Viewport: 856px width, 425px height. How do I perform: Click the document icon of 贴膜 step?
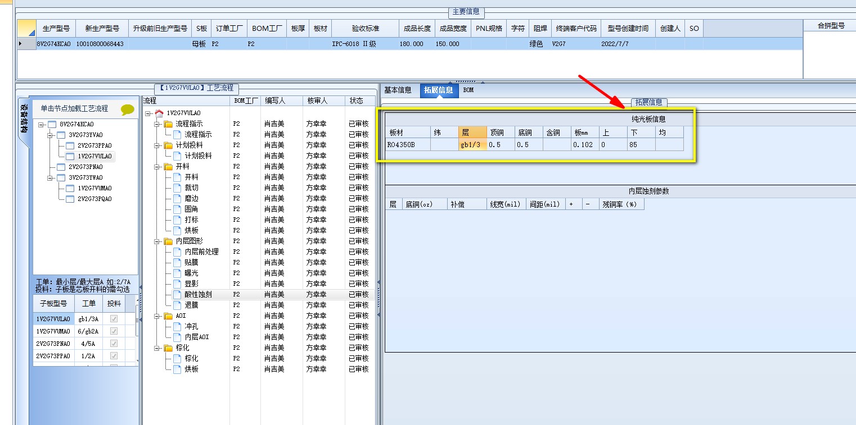coord(177,262)
